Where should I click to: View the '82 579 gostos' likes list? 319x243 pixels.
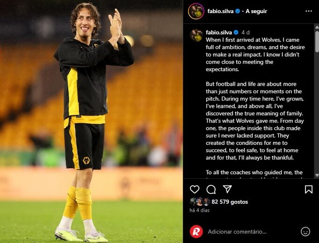230,202
